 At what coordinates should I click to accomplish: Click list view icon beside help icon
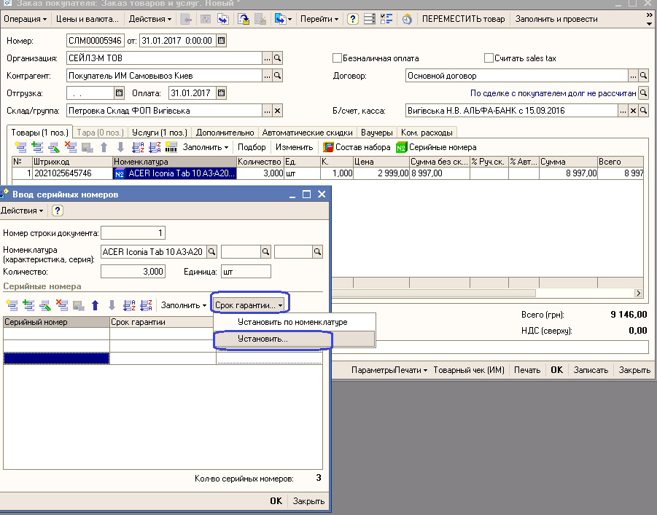370,19
